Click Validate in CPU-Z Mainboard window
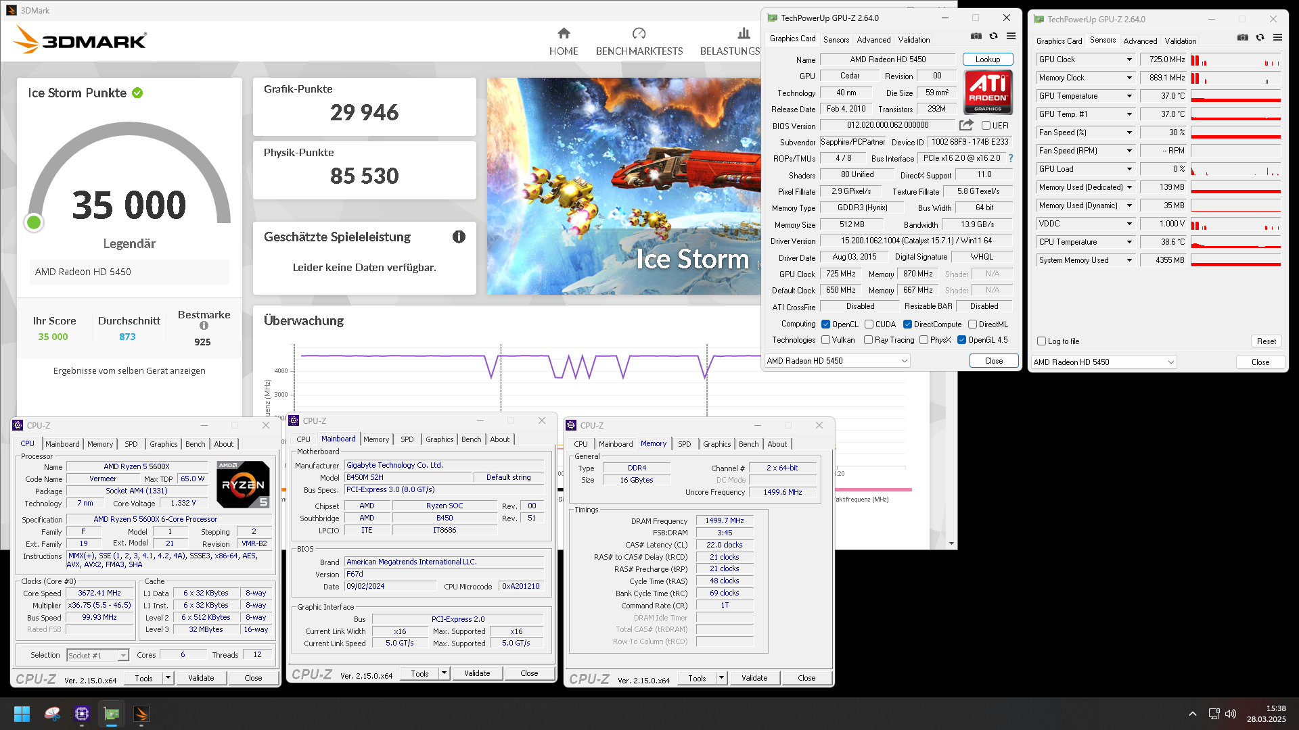 [x=477, y=673]
